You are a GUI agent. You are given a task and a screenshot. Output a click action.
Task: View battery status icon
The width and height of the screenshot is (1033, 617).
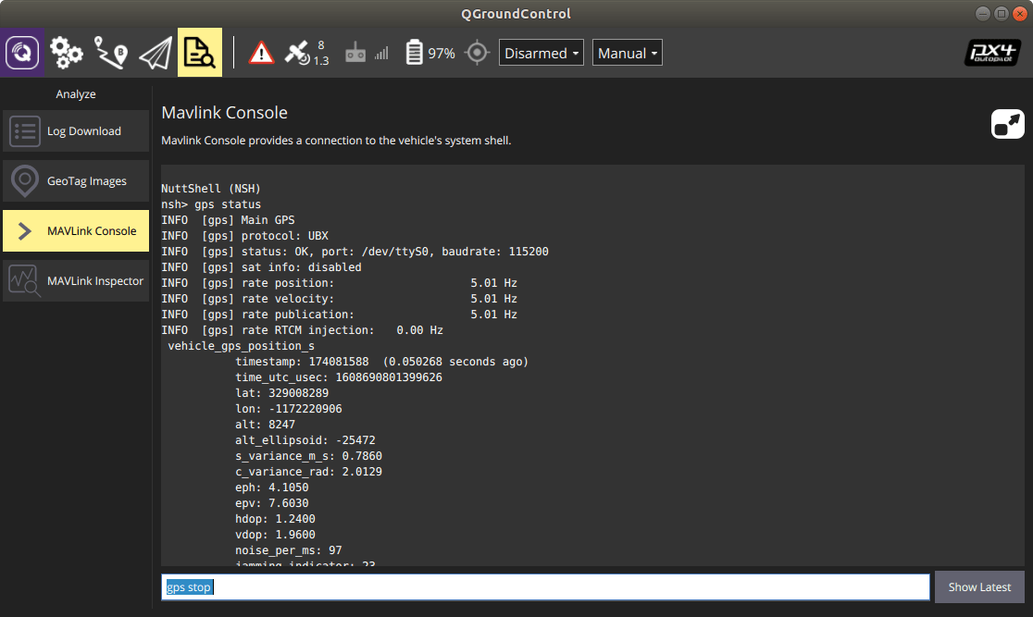click(x=414, y=53)
